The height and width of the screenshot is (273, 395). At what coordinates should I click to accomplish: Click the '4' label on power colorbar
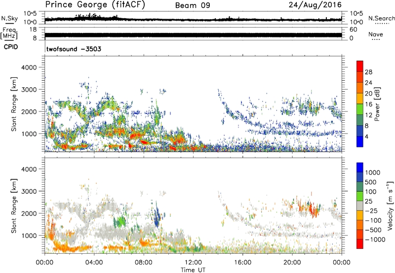point(366,137)
